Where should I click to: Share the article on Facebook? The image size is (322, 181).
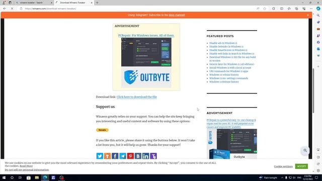[115, 156]
